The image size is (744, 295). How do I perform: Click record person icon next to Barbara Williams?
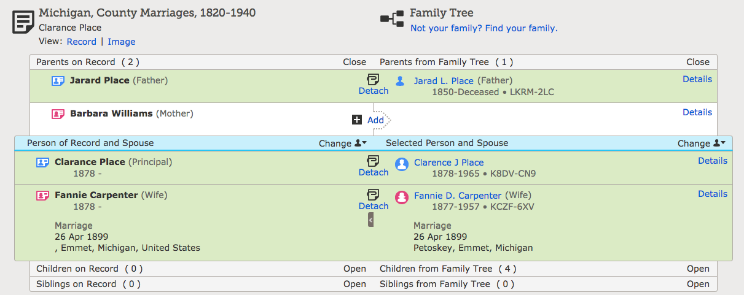tap(58, 113)
